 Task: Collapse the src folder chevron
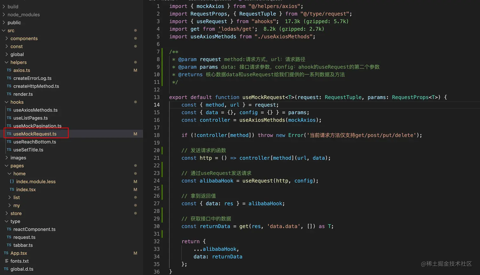coord(3,30)
